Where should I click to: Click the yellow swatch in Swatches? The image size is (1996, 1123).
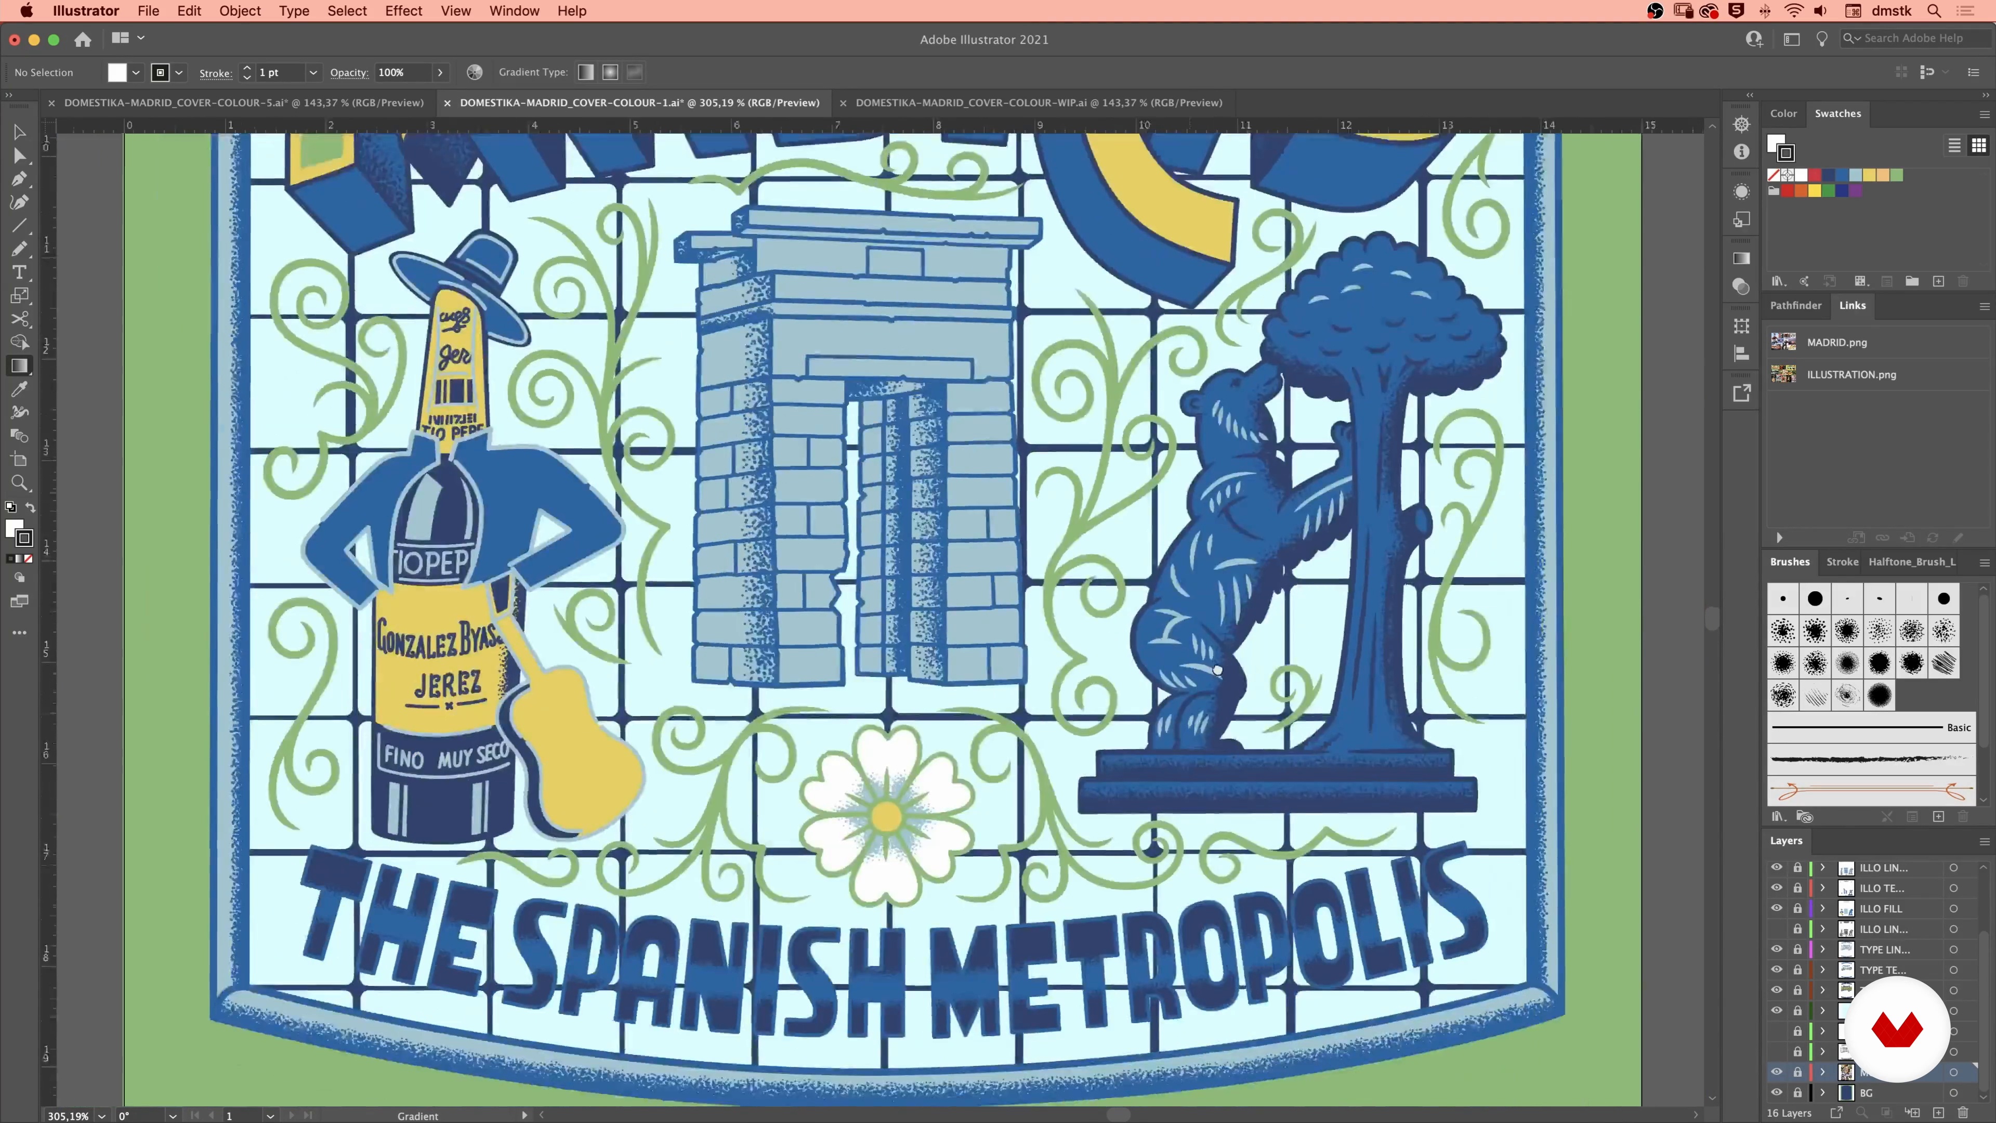click(x=1814, y=190)
